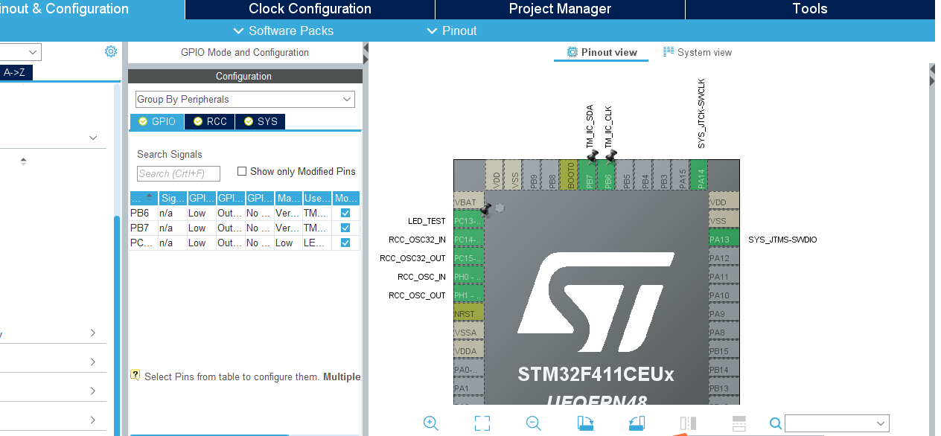Toggle the pin layout display icon
Viewport: 941px width, 436px height.
(686, 423)
